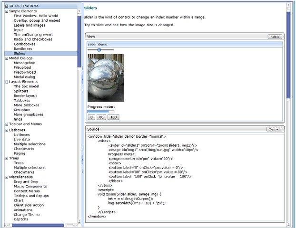The image size is (296, 228).
Task: Click the tree scrollbar down arrow
Action: (79, 221)
